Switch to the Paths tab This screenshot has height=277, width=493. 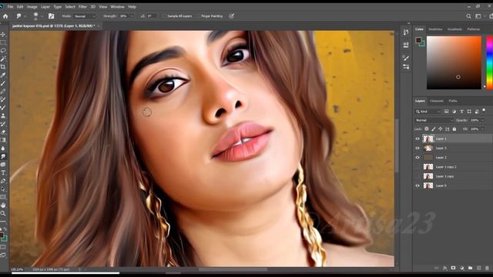[453, 101]
